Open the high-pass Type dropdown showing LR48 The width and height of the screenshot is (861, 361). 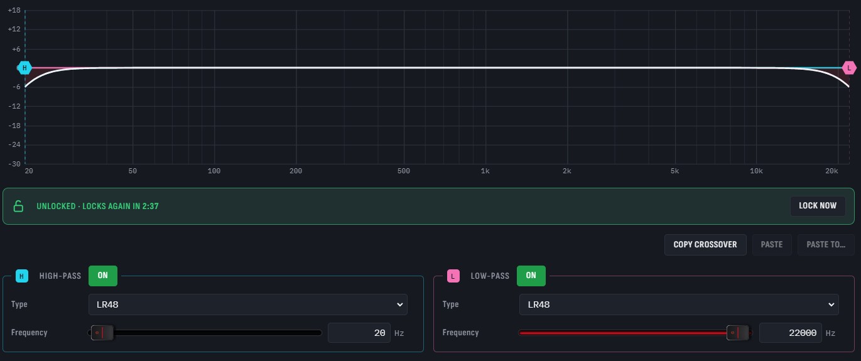[x=248, y=304]
